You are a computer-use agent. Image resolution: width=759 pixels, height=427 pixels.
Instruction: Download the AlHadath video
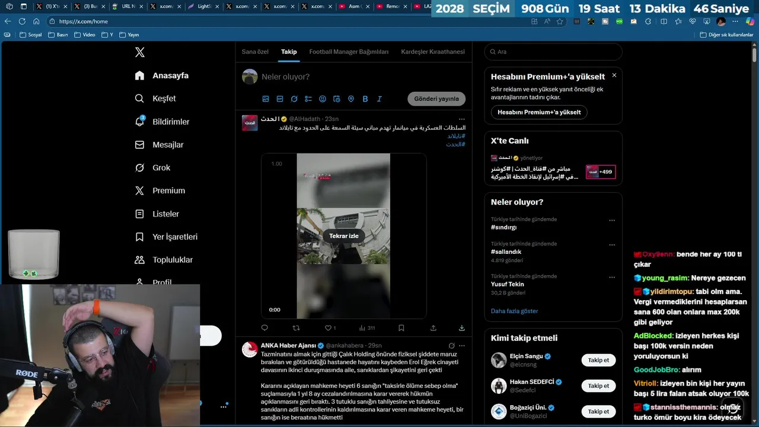[462, 328]
